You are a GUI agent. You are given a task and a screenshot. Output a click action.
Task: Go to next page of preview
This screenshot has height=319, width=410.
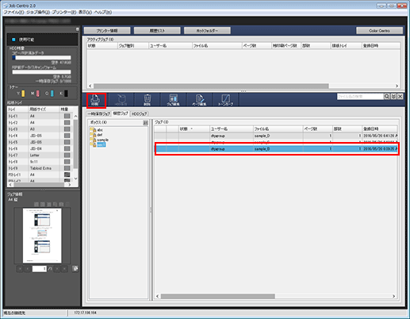(57, 269)
